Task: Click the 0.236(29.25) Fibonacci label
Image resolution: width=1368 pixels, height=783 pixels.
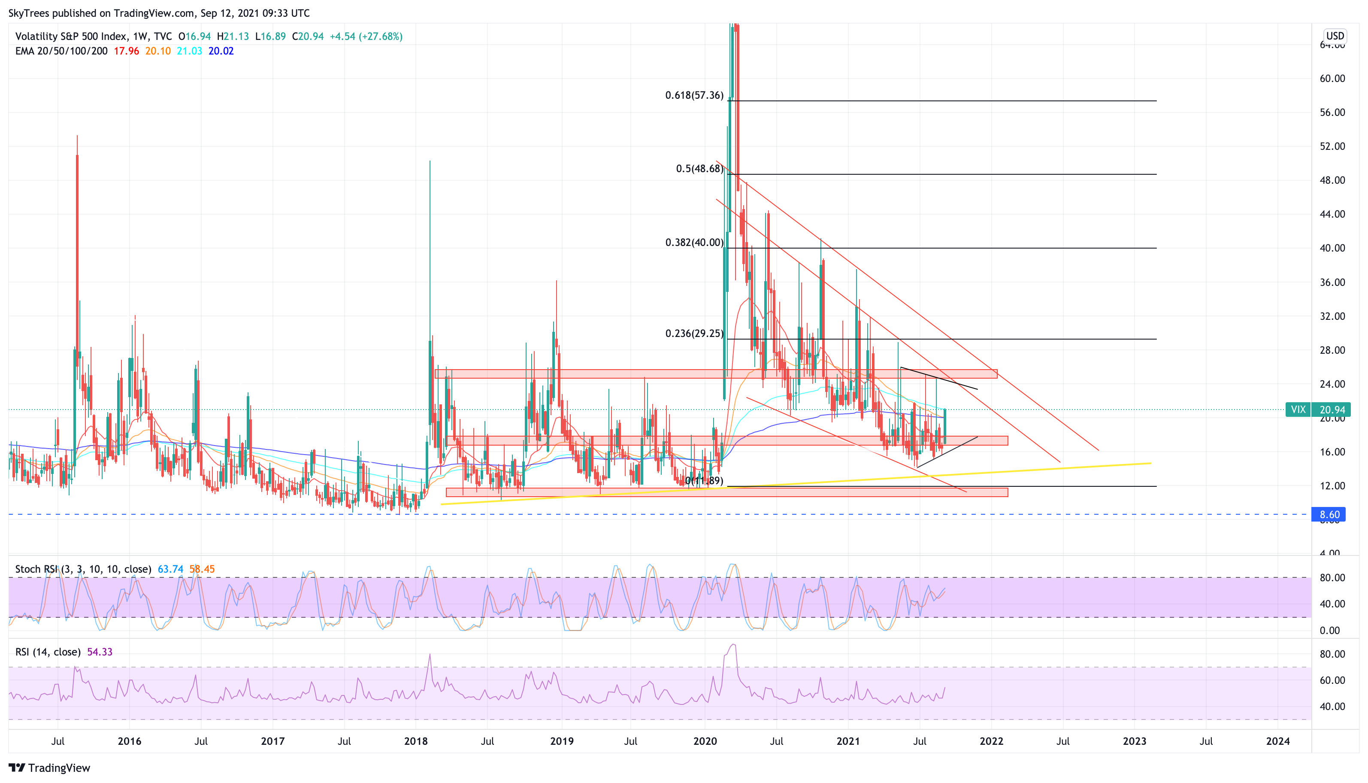Action: click(694, 334)
